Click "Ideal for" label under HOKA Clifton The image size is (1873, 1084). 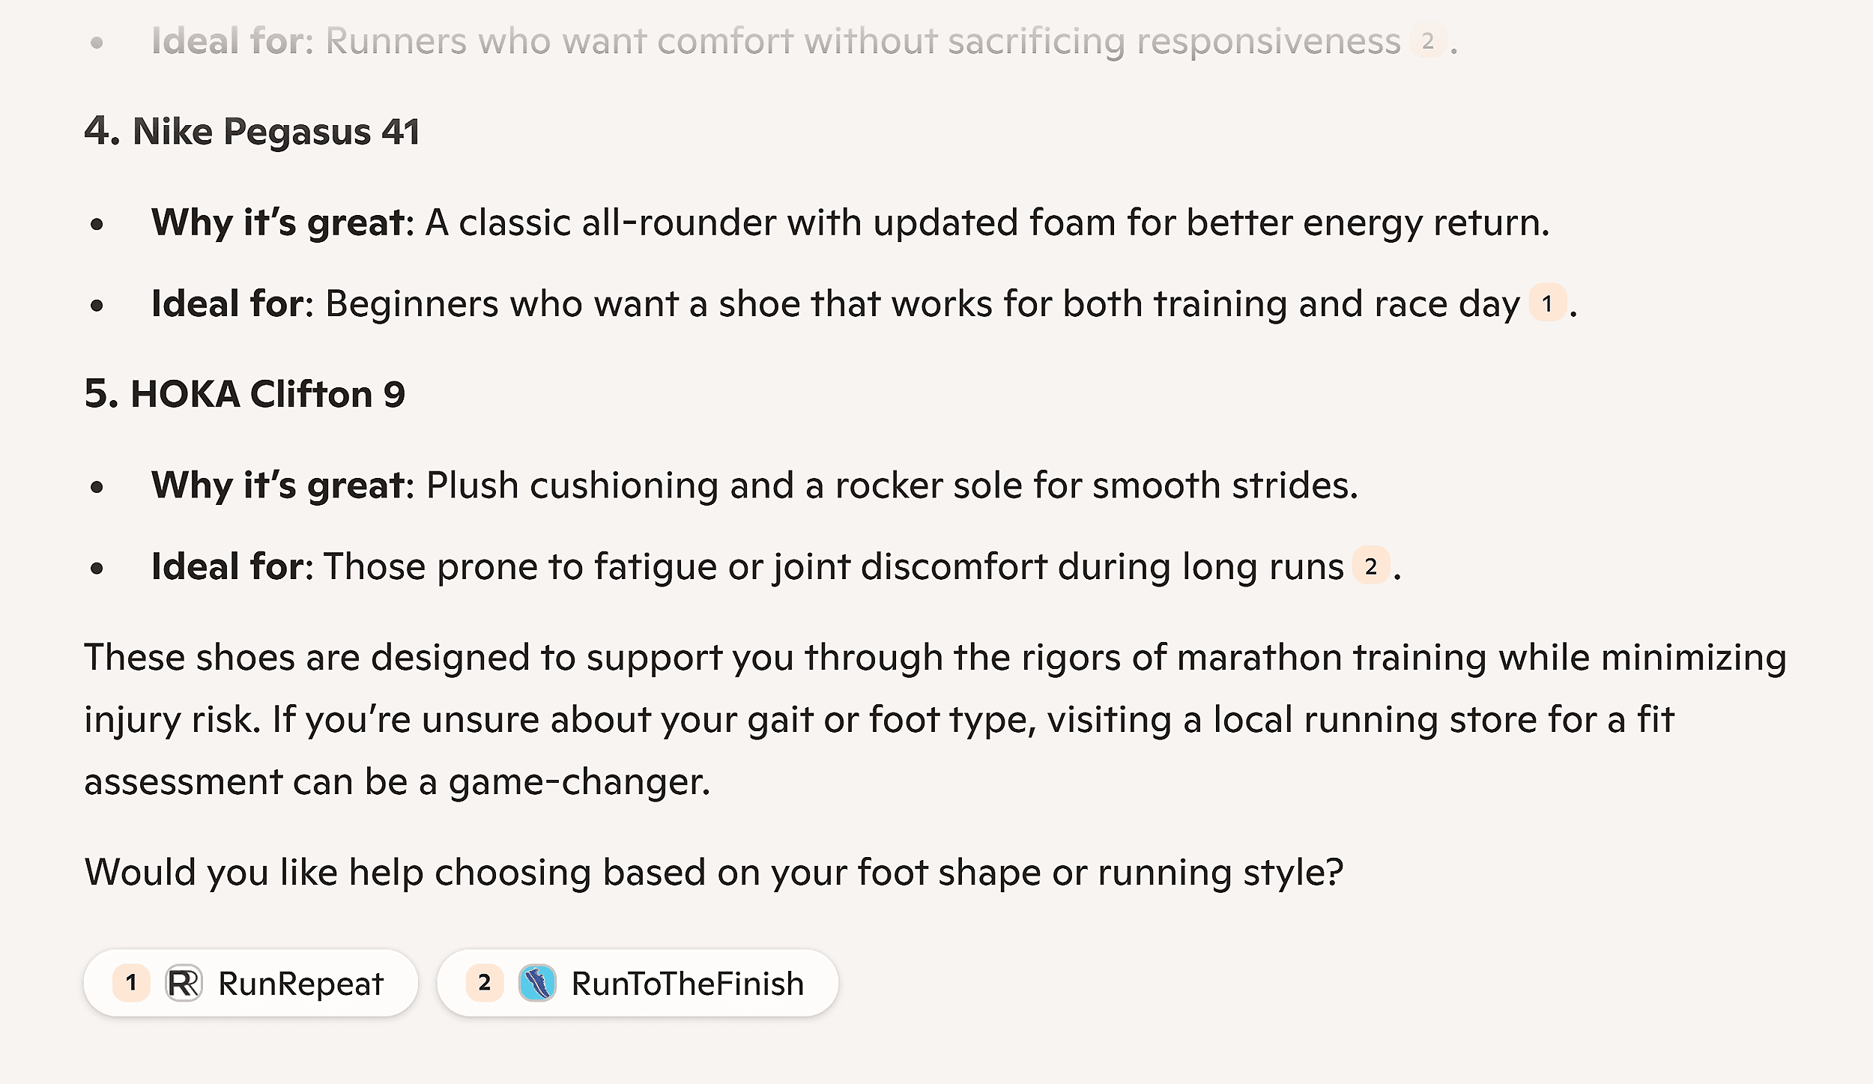(231, 566)
